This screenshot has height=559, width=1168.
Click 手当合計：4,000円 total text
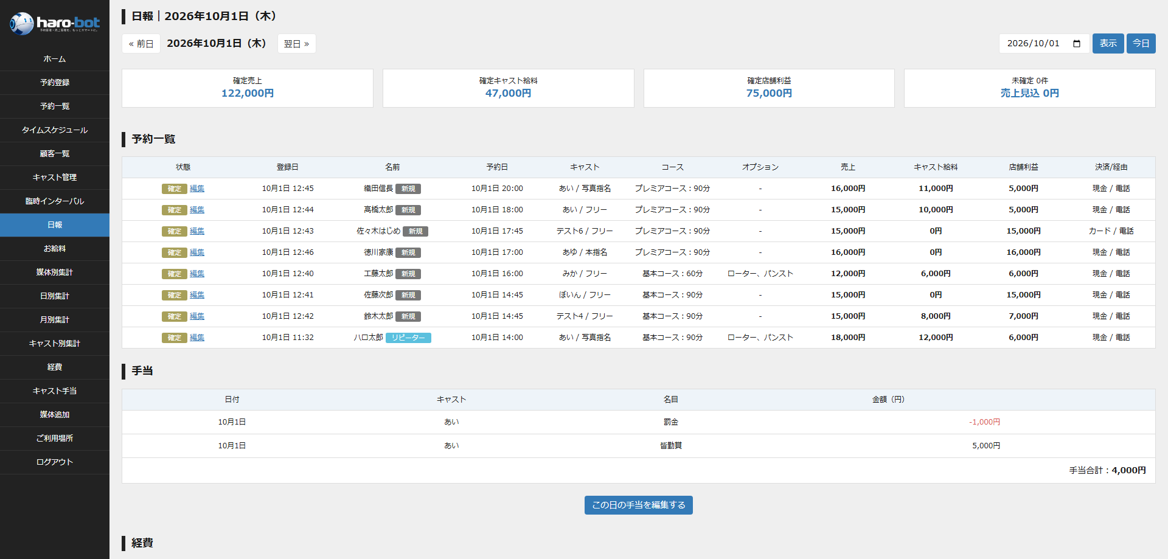tap(1108, 470)
